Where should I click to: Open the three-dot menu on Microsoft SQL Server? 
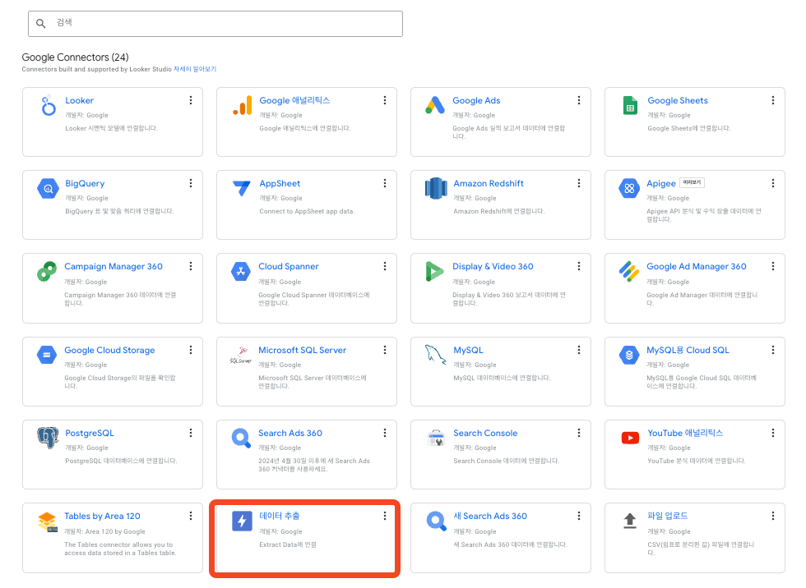[x=385, y=350]
